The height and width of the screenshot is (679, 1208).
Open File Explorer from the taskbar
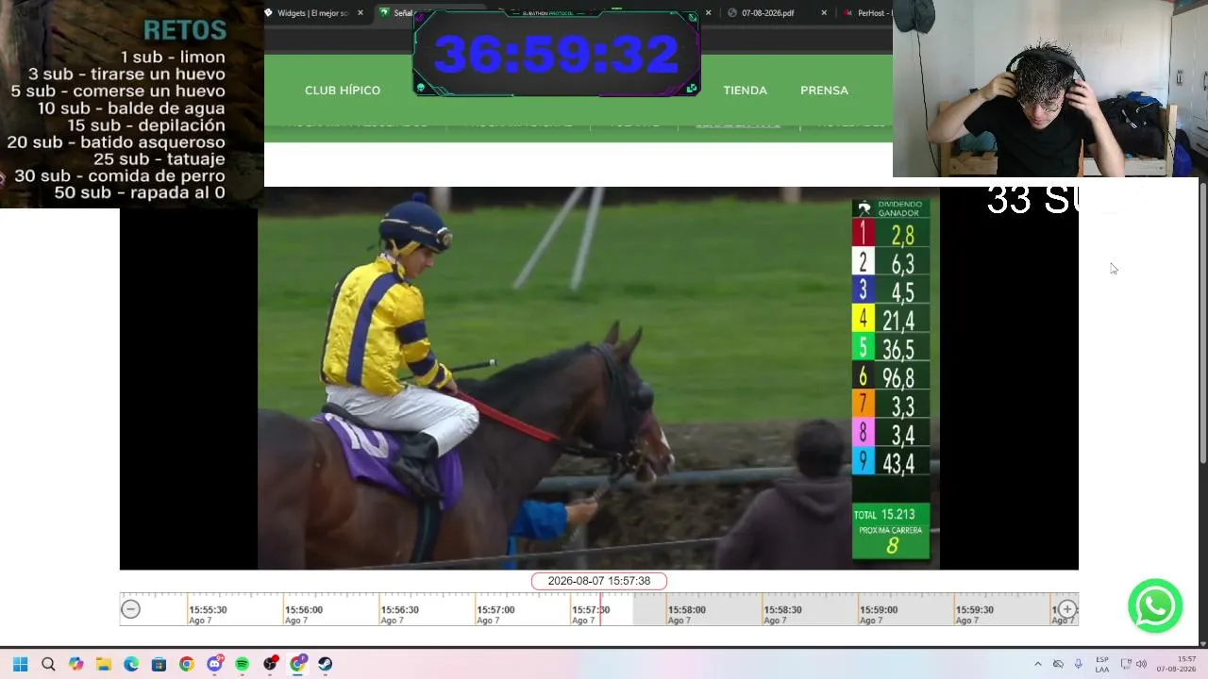(x=104, y=664)
